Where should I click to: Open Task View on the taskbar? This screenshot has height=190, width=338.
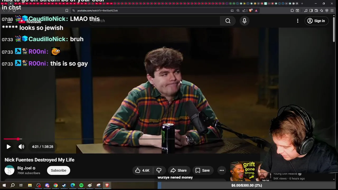click(21, 186)
